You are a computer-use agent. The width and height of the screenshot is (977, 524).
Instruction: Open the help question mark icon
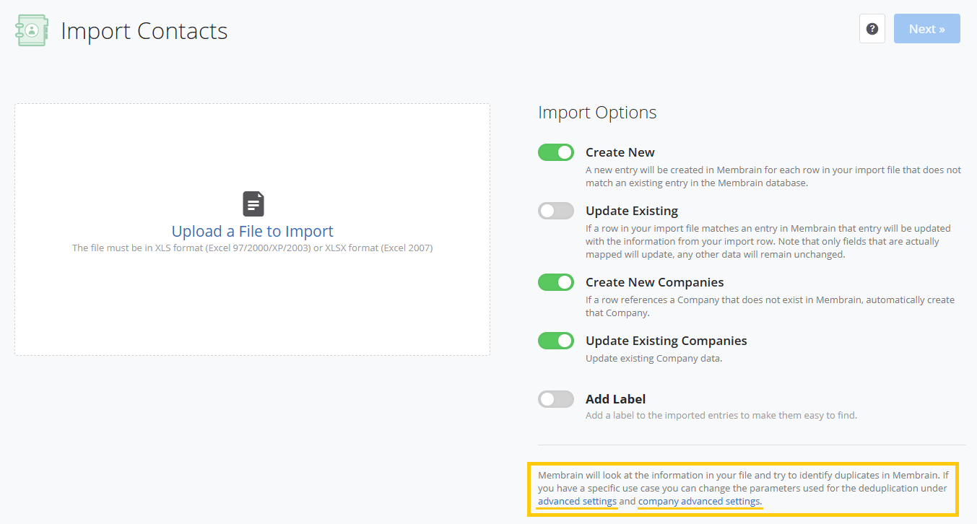[x=872, y=28]
